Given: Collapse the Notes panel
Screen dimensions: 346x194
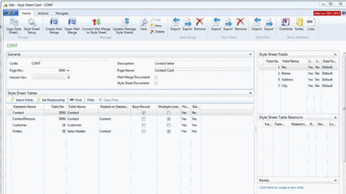Looking at the screenshot, I should [x=335, y=181].
